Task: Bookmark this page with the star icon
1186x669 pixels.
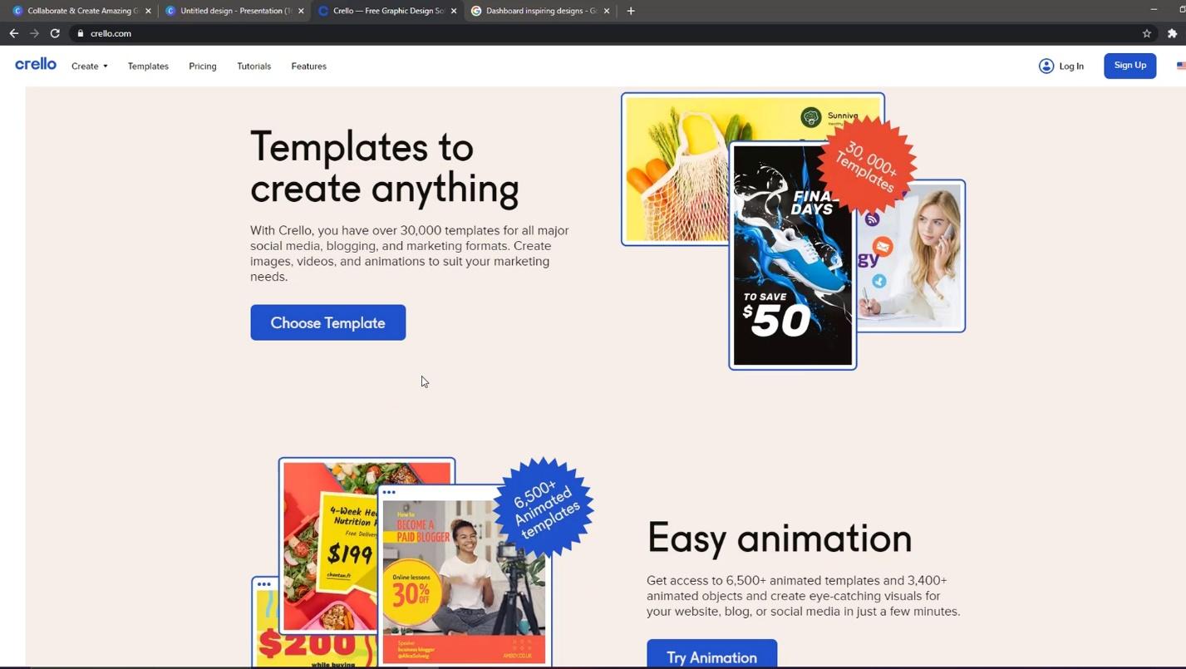Action: (1146, 33)
